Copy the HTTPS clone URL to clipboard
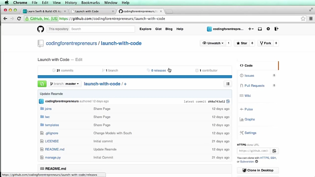This screenshot has height=177, width=315. [274, 151]
